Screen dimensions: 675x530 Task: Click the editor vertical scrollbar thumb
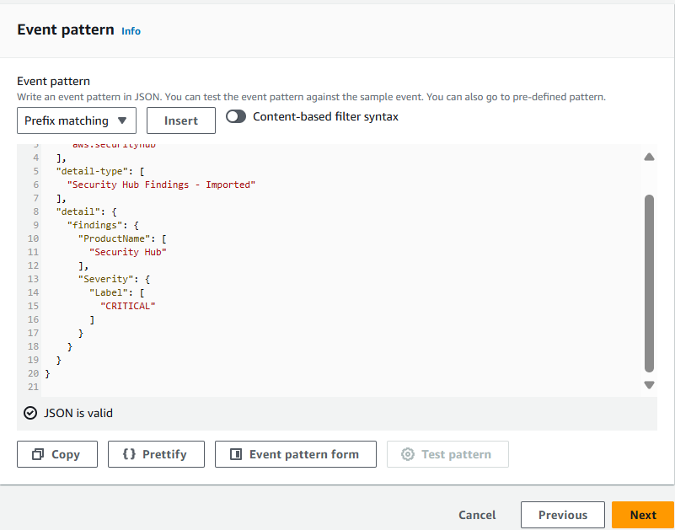(x=649, y=283)
